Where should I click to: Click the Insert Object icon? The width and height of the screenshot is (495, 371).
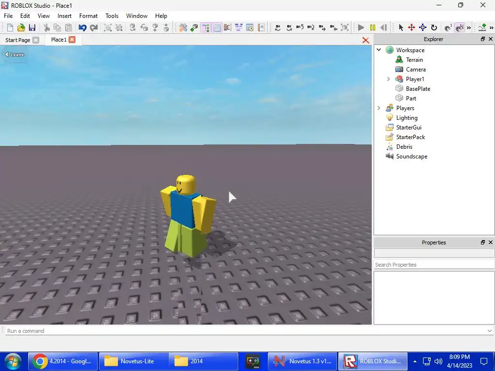[x=194, y=28]
